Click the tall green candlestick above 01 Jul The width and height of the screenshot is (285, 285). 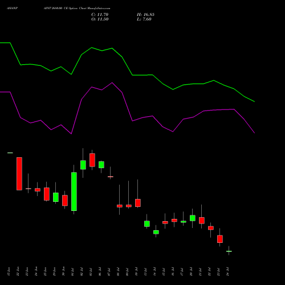click(x=74, y=192)
